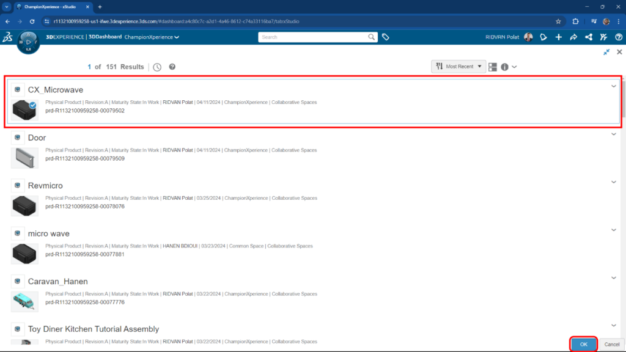Deselect the CX_Microwave check mark
The height and width of the screenshot is (352, 626).
coord(33,105)
